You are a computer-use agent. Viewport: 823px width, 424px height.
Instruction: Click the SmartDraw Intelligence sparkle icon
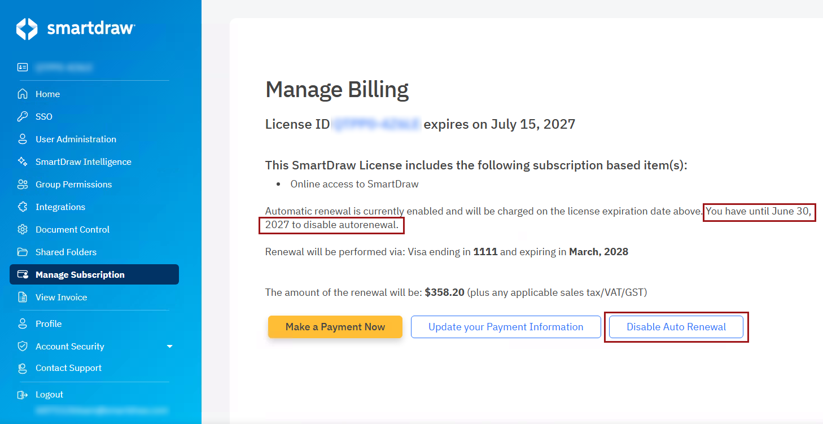point(23,161)
